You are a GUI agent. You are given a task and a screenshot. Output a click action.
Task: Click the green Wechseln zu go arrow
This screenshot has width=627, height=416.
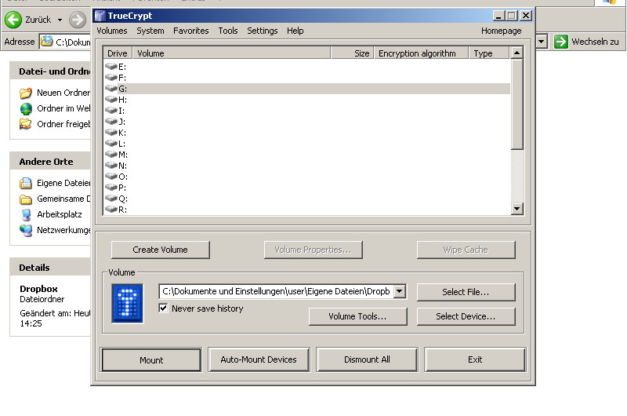point(561,42)
